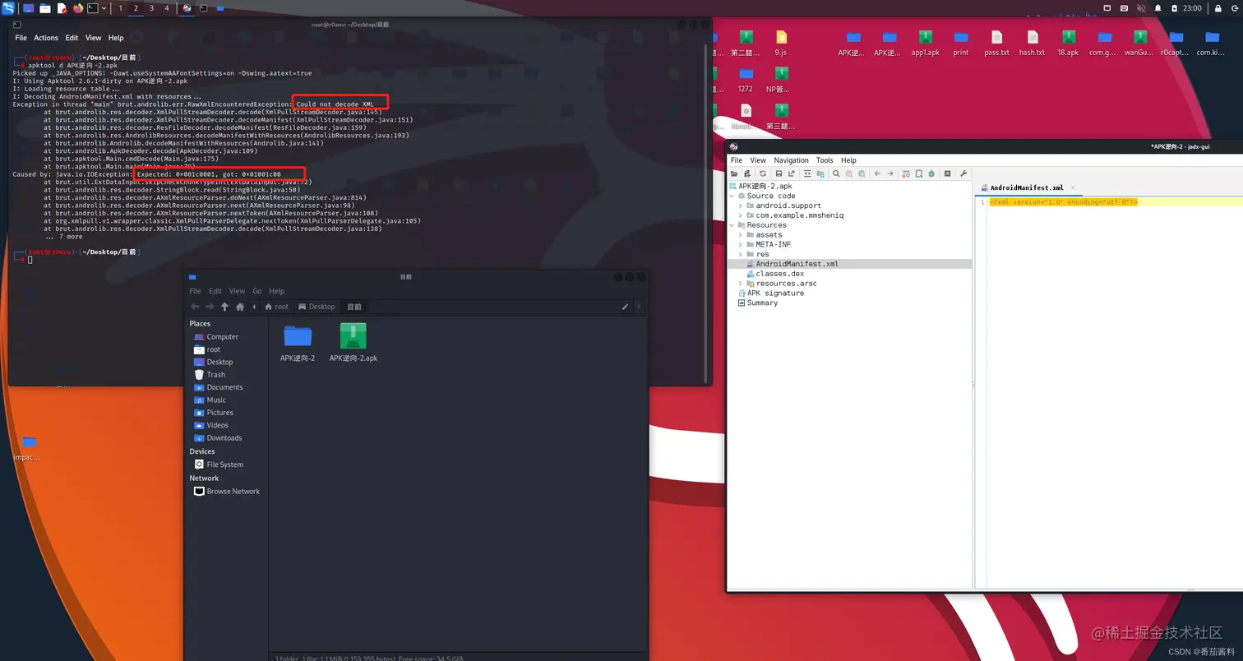Select APK逆向-2.apk file in file manager

(353, 343)
